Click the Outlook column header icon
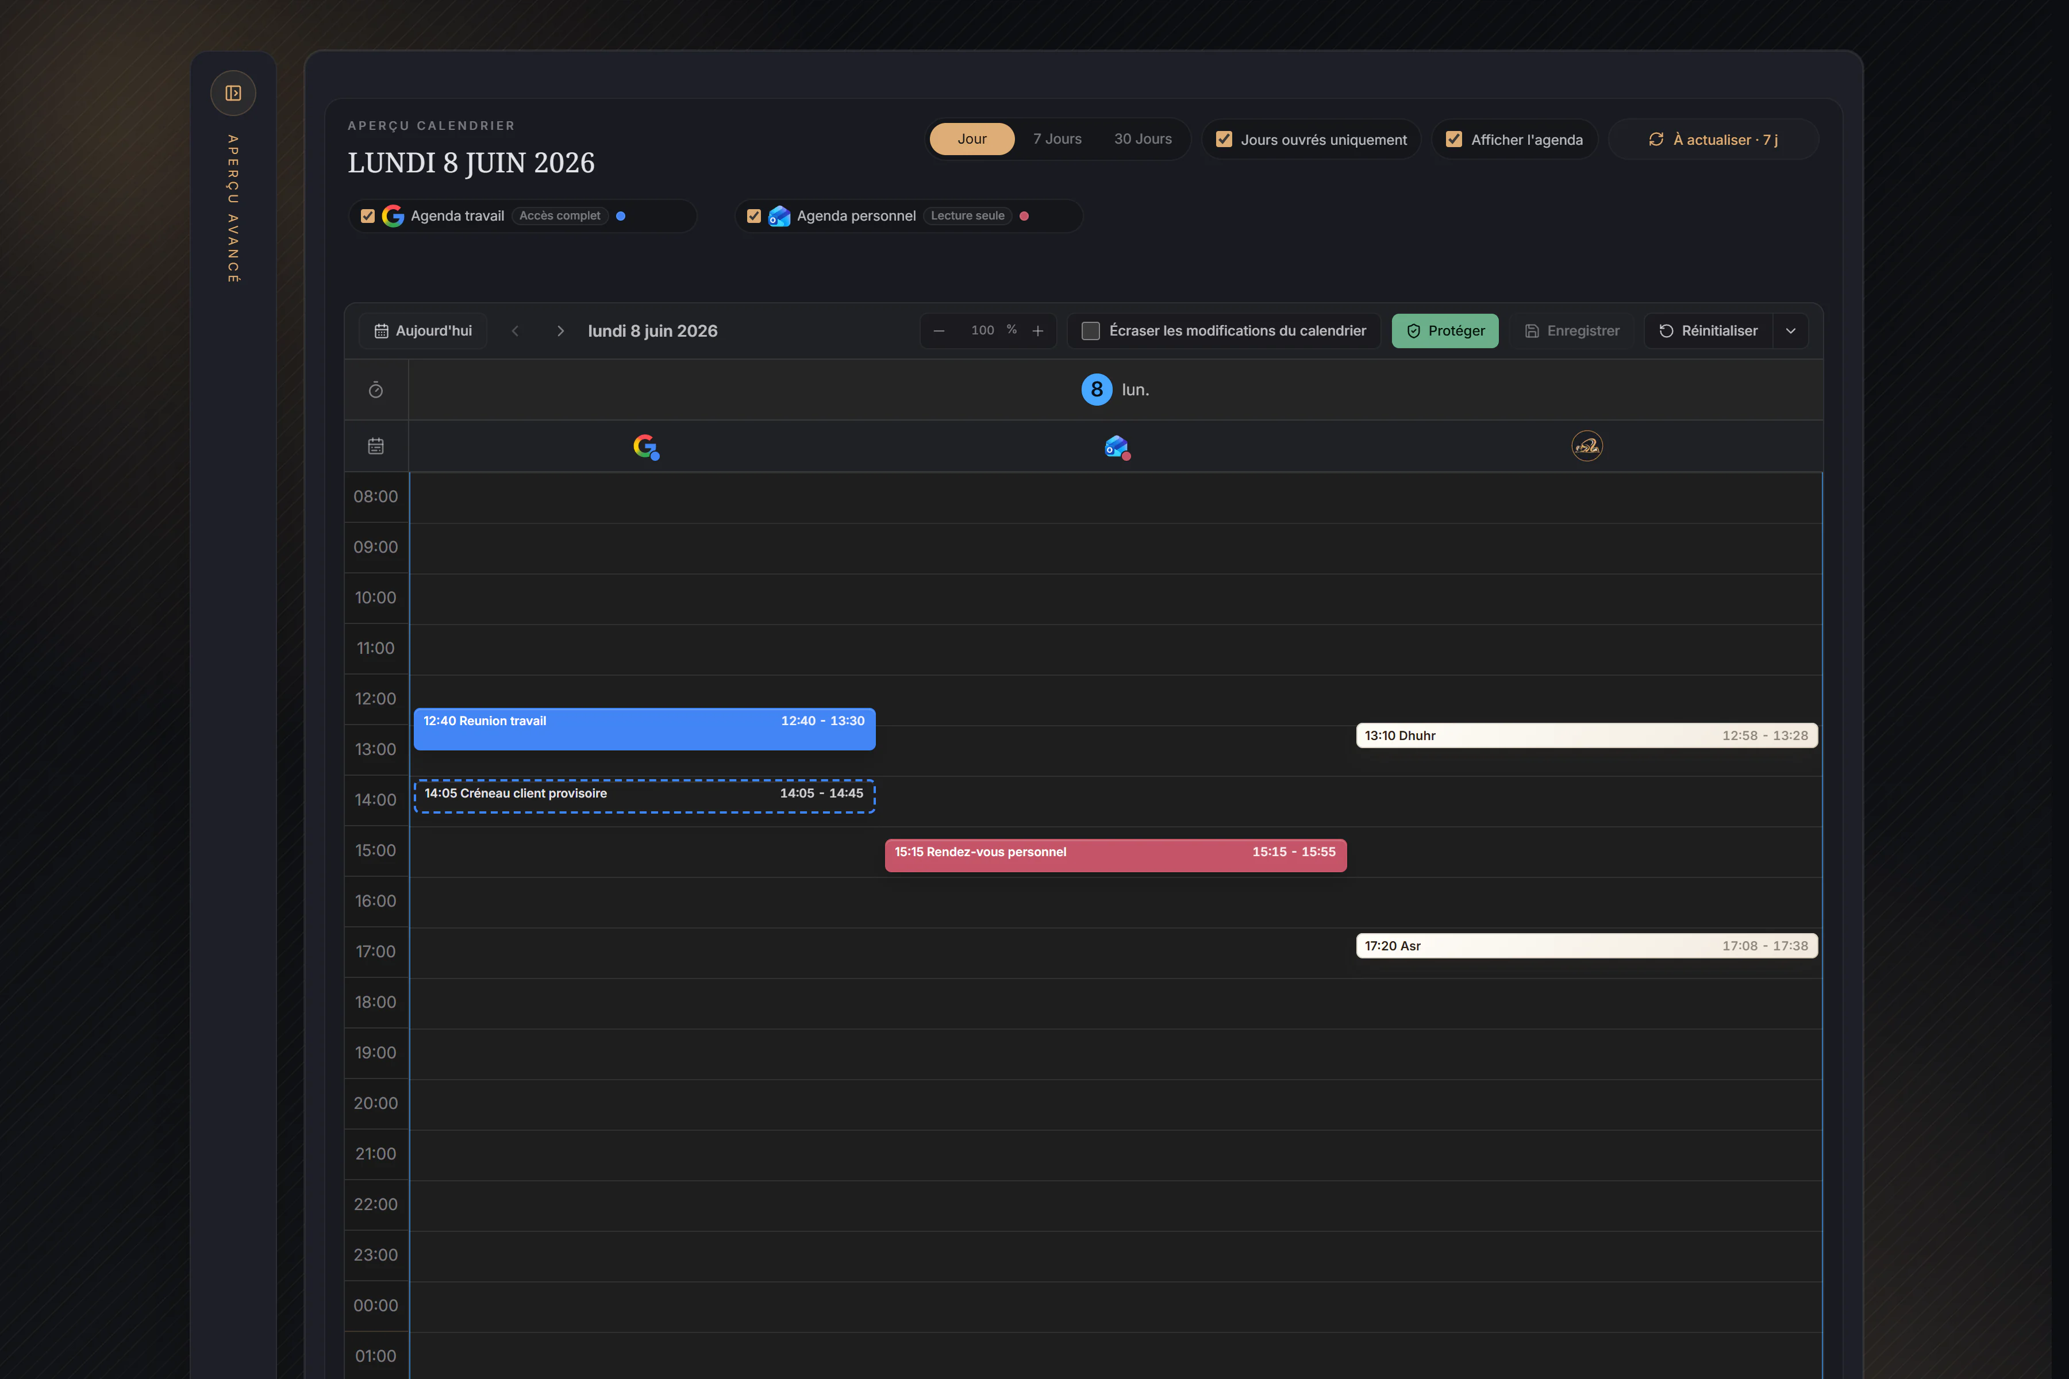The image size is (2069, 1379). (1117, 447)
